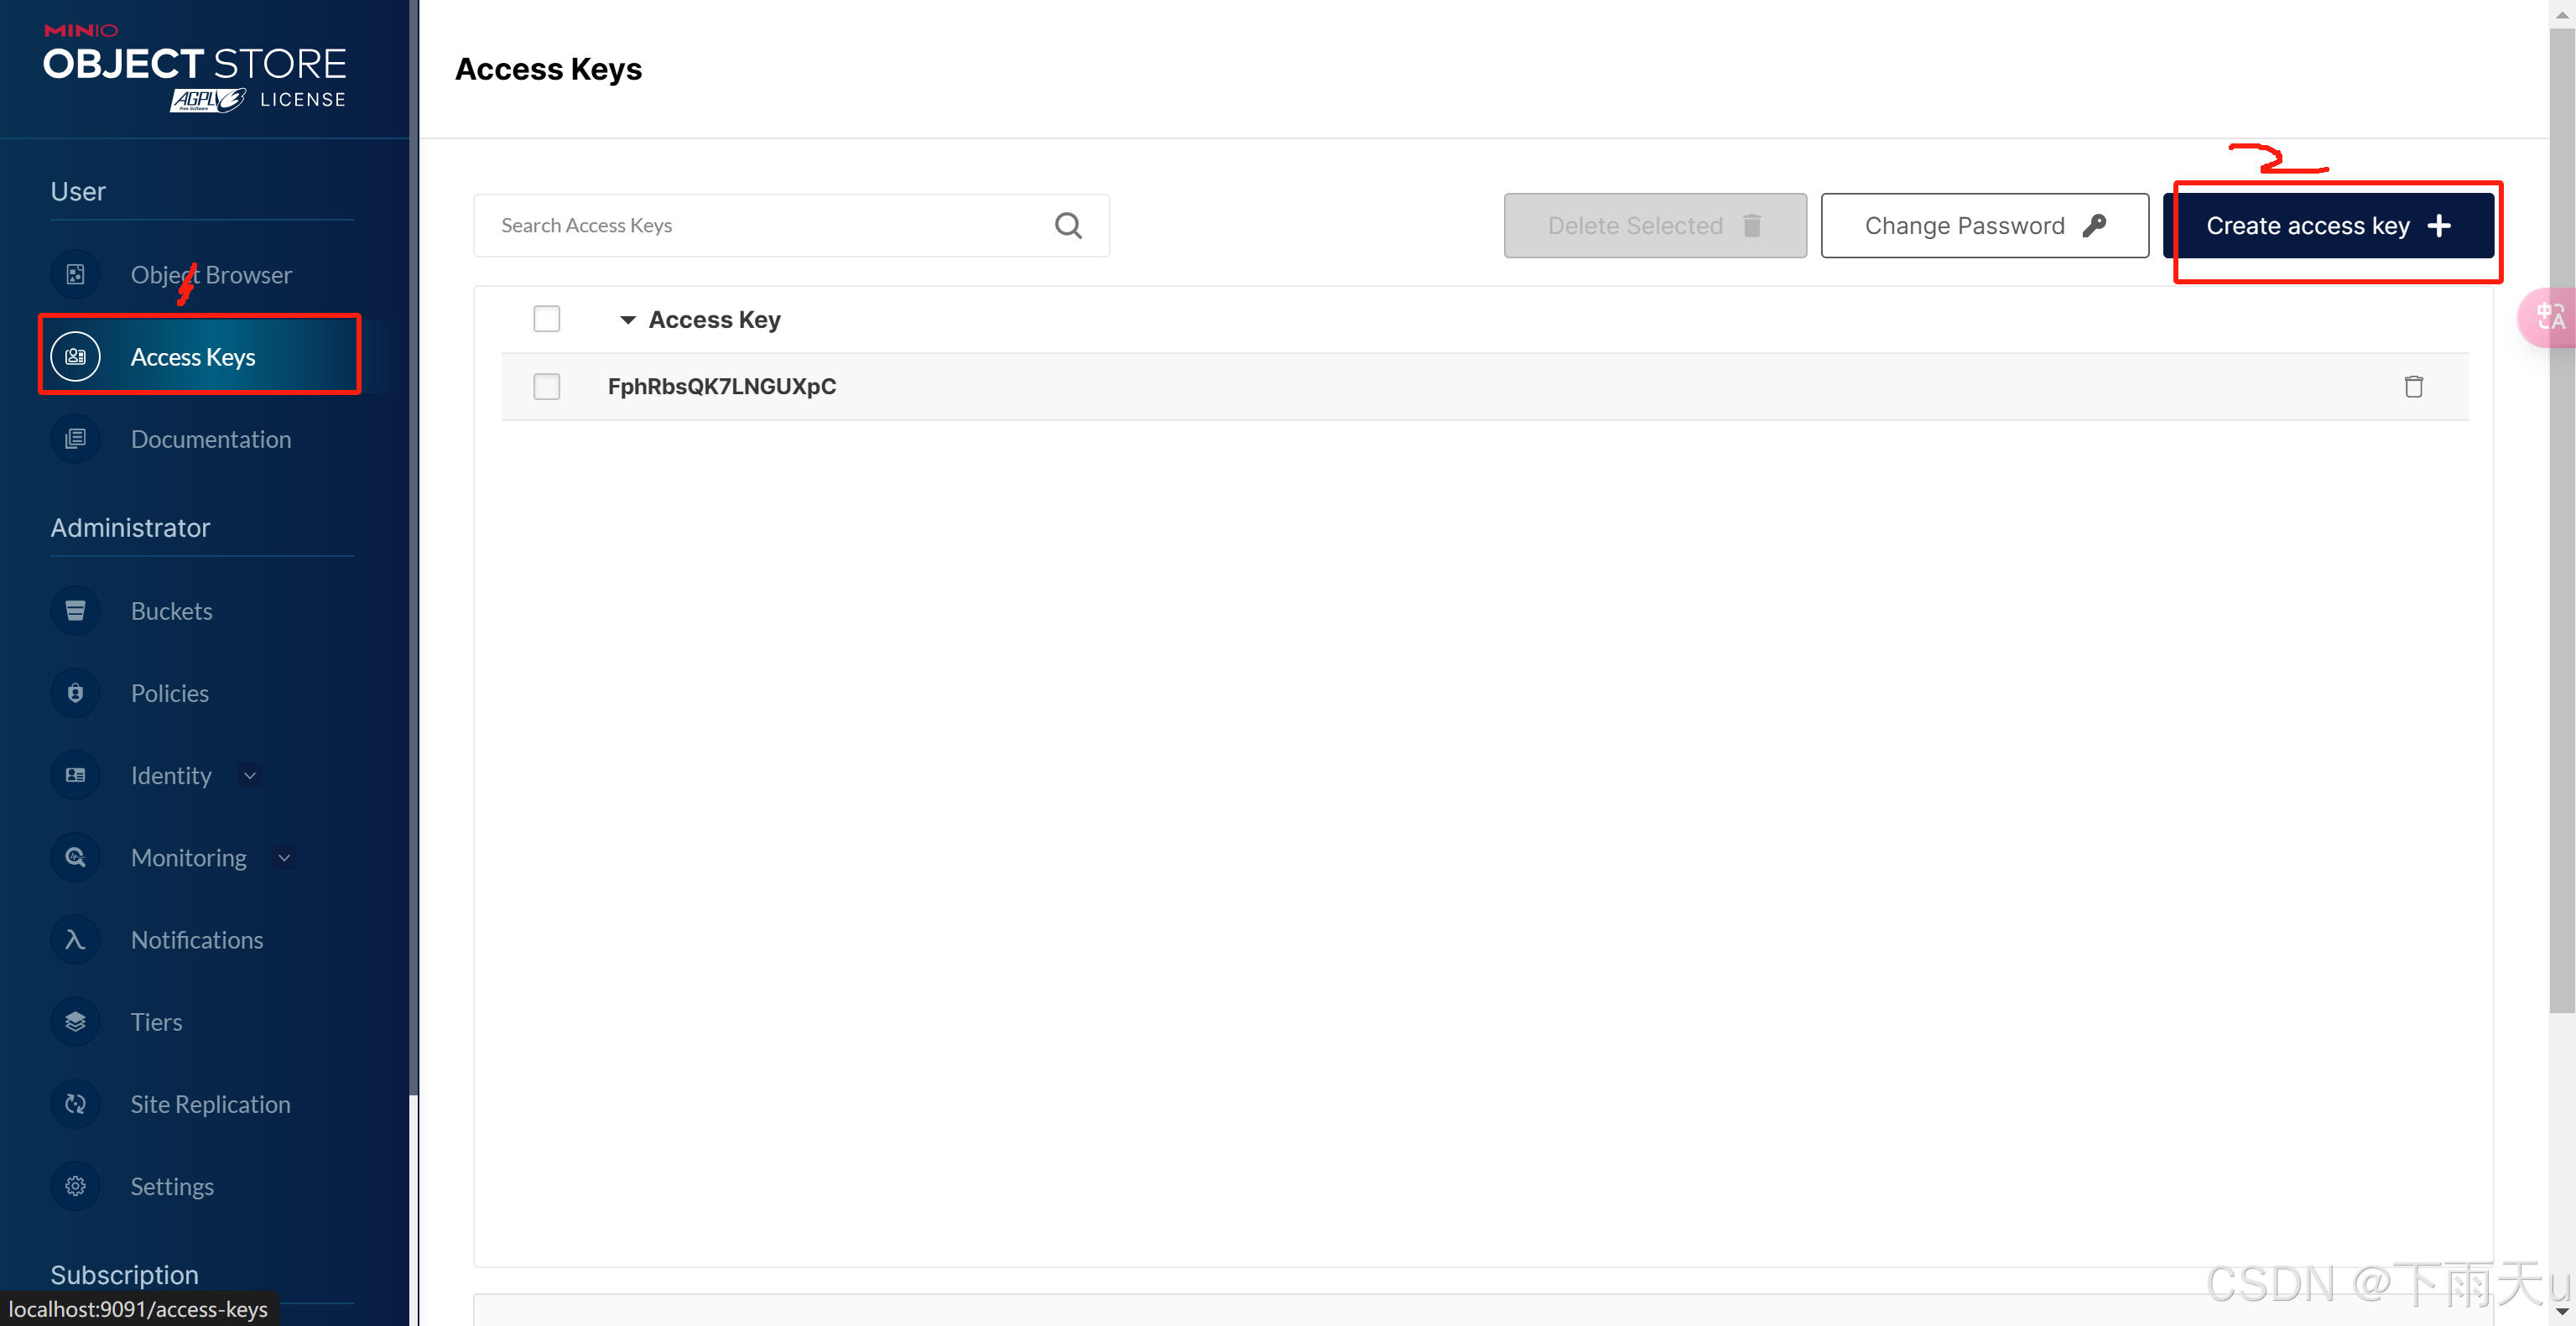
Task: Click the Object Browser sidebar icon
Action: 75,274
